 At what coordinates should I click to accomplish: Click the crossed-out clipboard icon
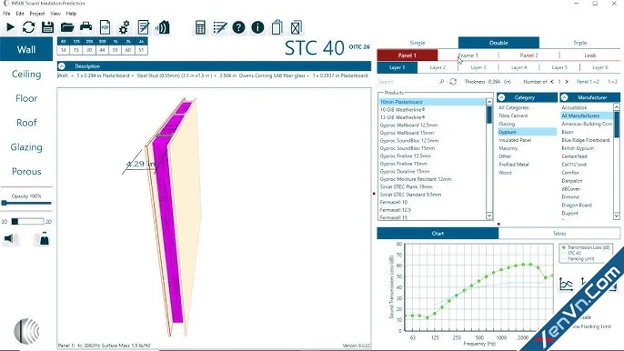(297, 27)
